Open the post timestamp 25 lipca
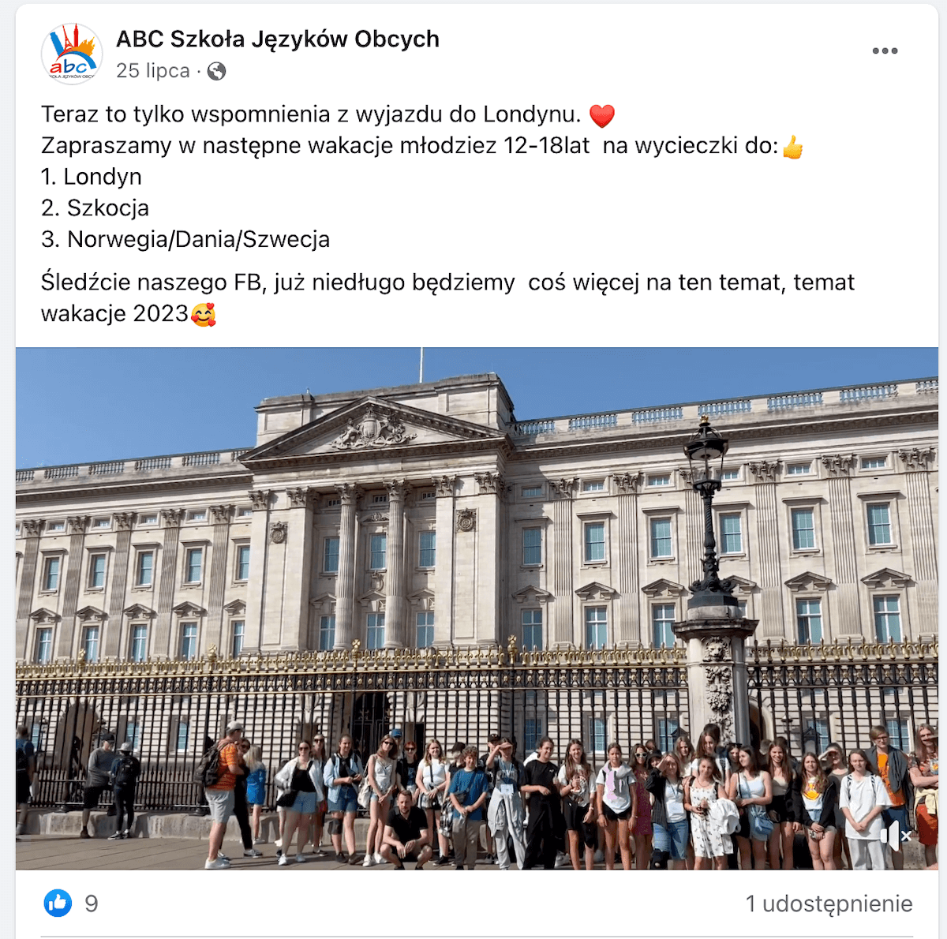947x939 pixels. [x=153, y=71]
